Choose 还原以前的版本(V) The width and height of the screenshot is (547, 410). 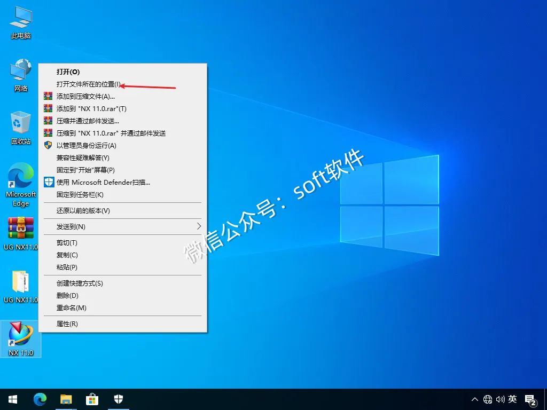(x=122, y=210)
